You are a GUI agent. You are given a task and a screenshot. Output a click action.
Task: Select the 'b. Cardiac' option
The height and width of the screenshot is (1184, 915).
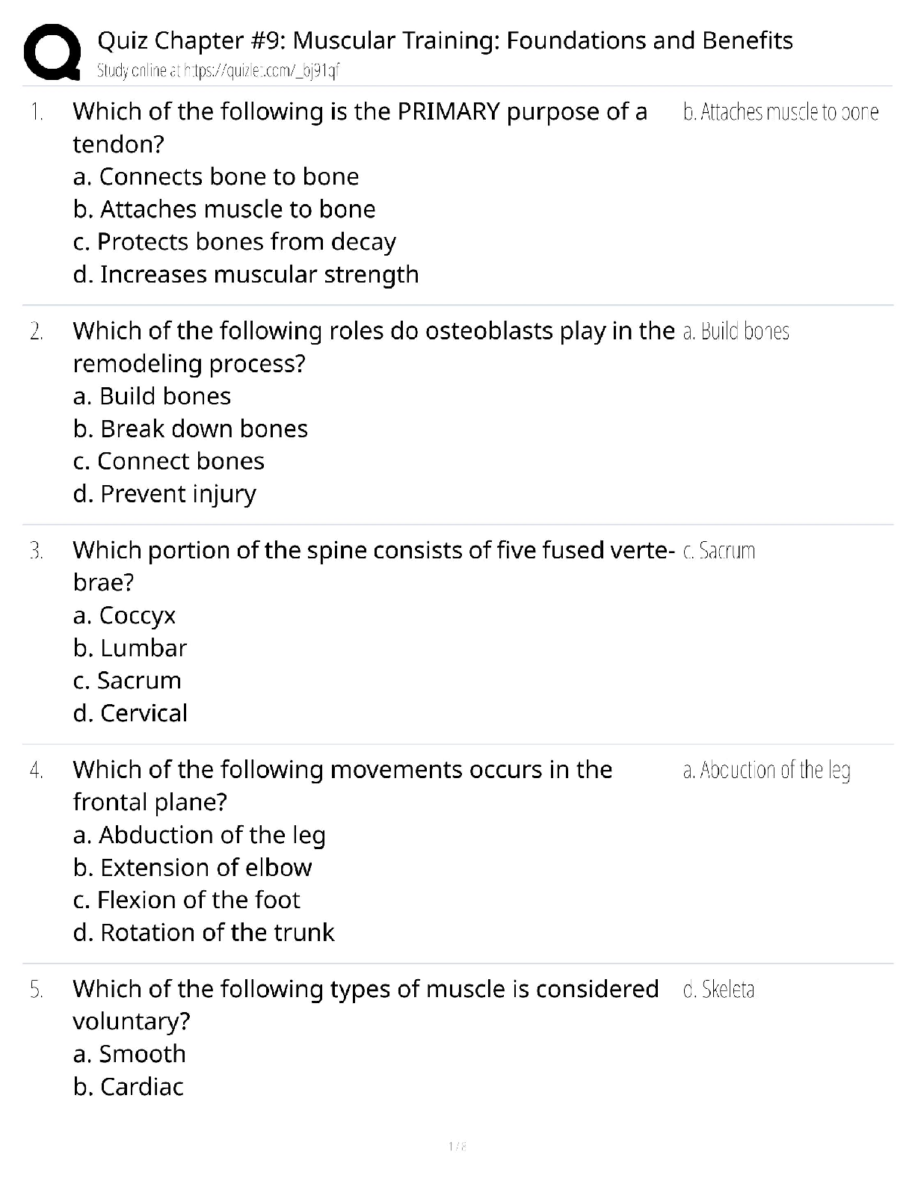click(x=129, y=1087)
